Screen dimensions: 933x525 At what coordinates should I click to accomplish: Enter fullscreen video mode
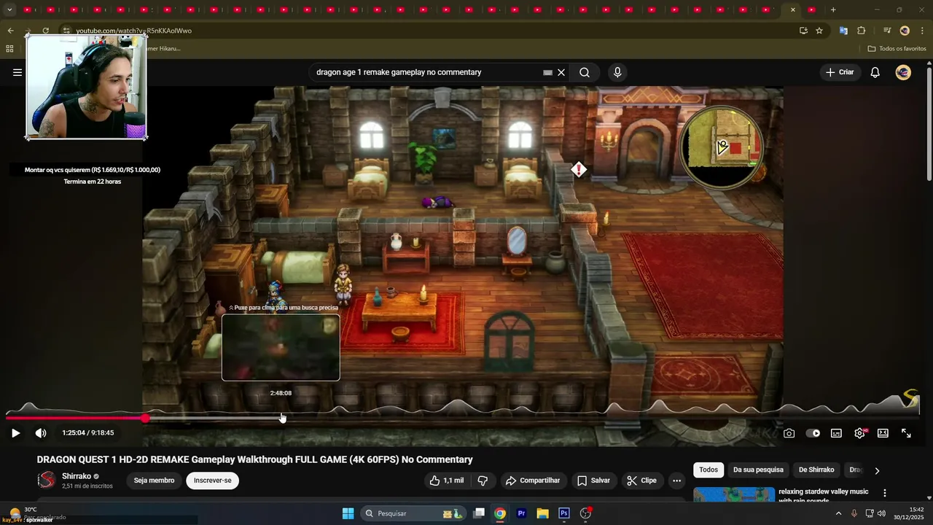(x=906, y=433)
